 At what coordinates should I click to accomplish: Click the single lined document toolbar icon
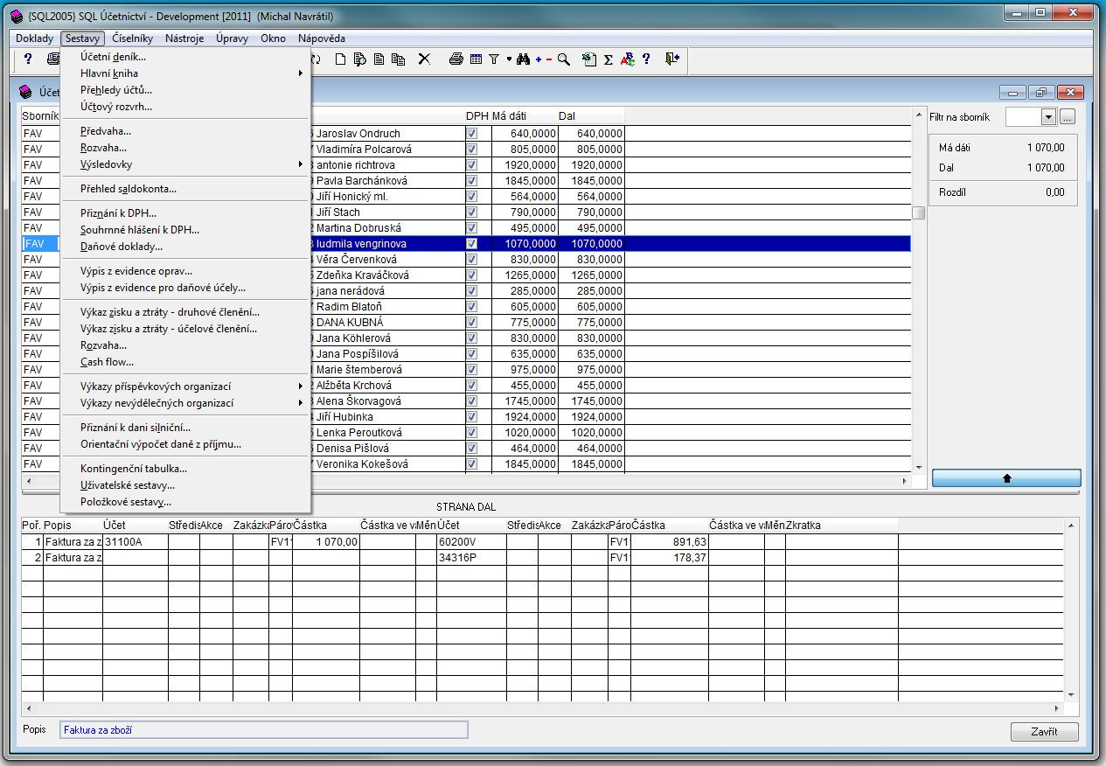pos(379,59)
